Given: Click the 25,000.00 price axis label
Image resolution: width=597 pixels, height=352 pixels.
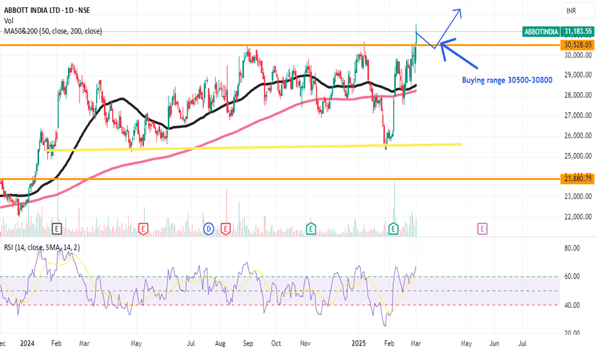Looking at the screenshot, I should [578, 156].
